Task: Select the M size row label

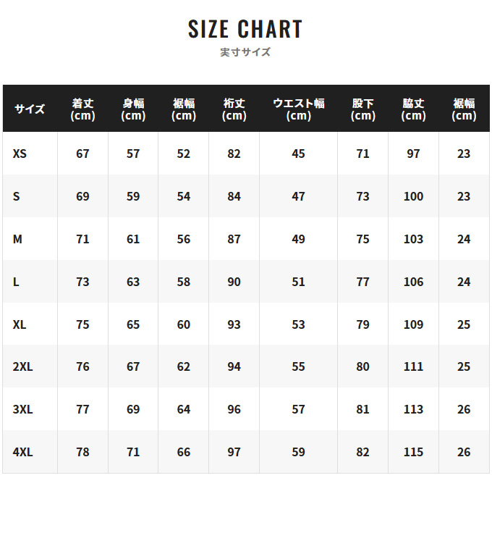Action: (17, 239)
